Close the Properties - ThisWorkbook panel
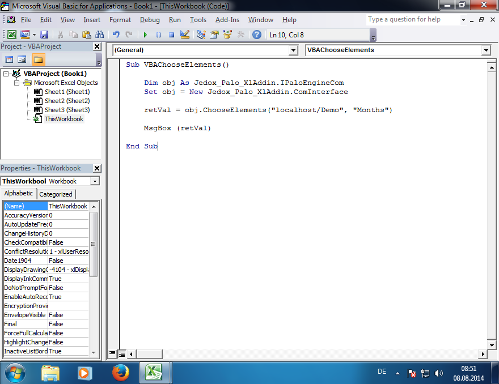Viewport: 499px width, 384px height. [97, 168]
